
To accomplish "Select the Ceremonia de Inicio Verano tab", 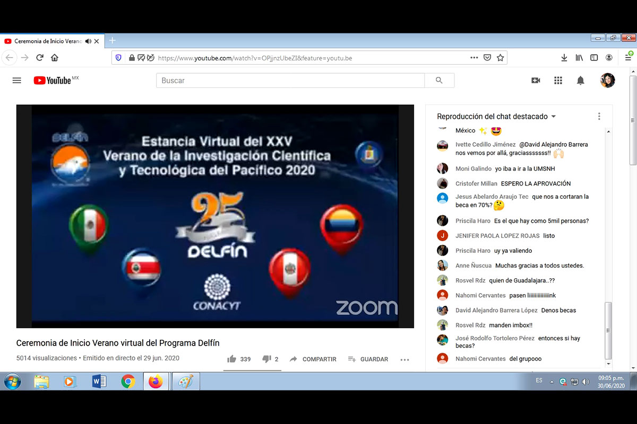I will pos(47,41).
